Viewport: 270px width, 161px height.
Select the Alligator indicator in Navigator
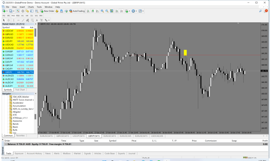[x=17, y=112]
